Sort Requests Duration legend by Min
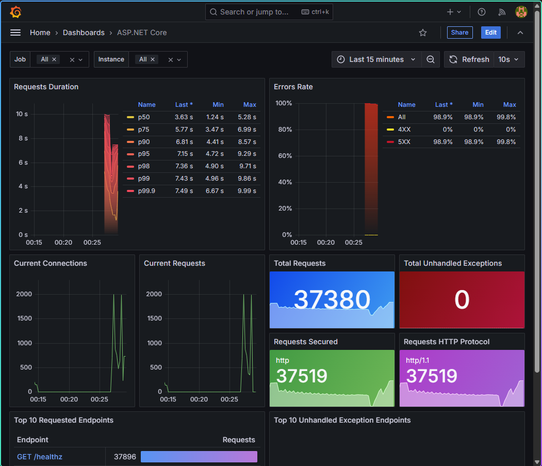 click(218, 104)
